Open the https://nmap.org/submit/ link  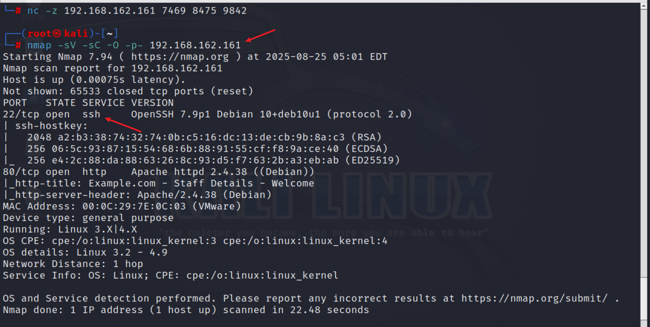[534, 298]
